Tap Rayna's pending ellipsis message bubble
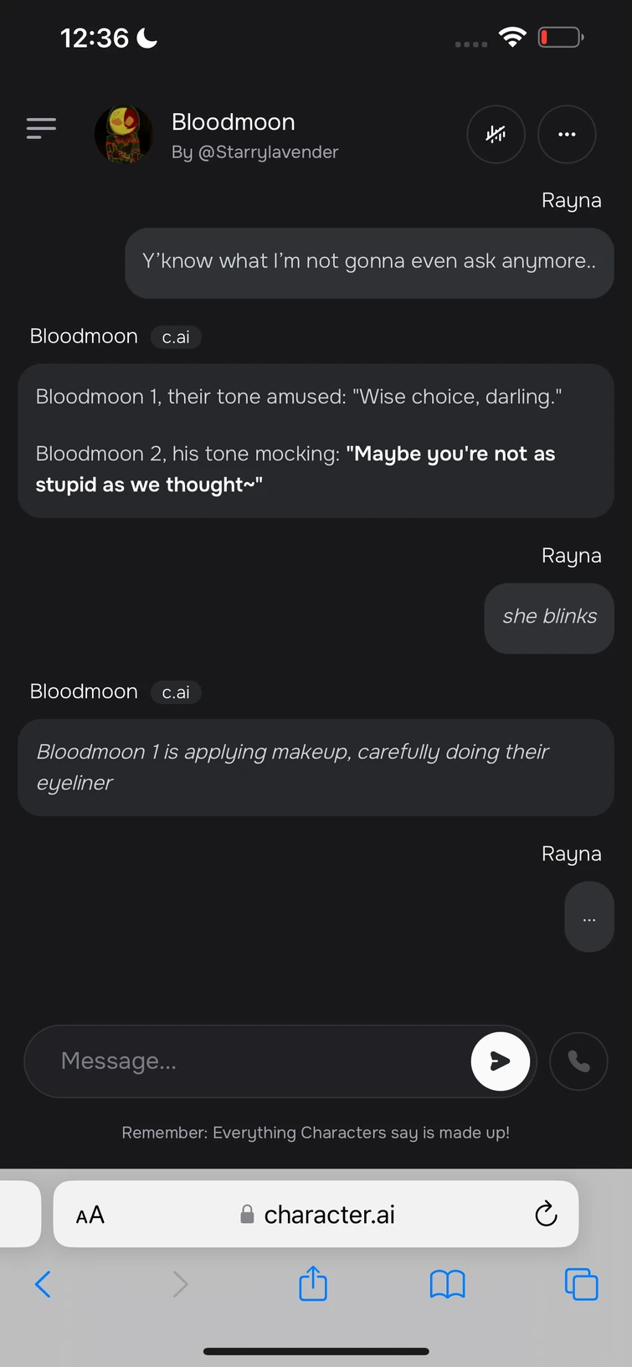632x1367 pixels. click(588, 917)
